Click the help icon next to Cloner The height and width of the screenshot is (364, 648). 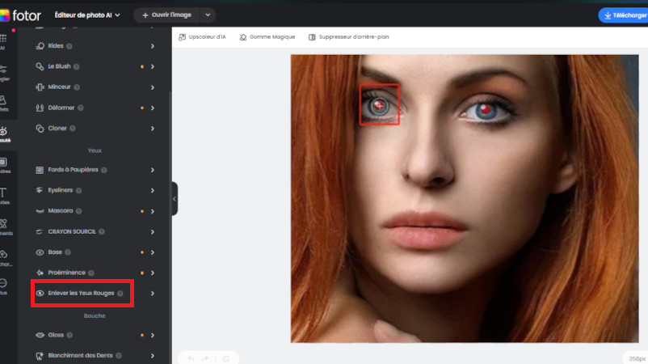[73, 129]
